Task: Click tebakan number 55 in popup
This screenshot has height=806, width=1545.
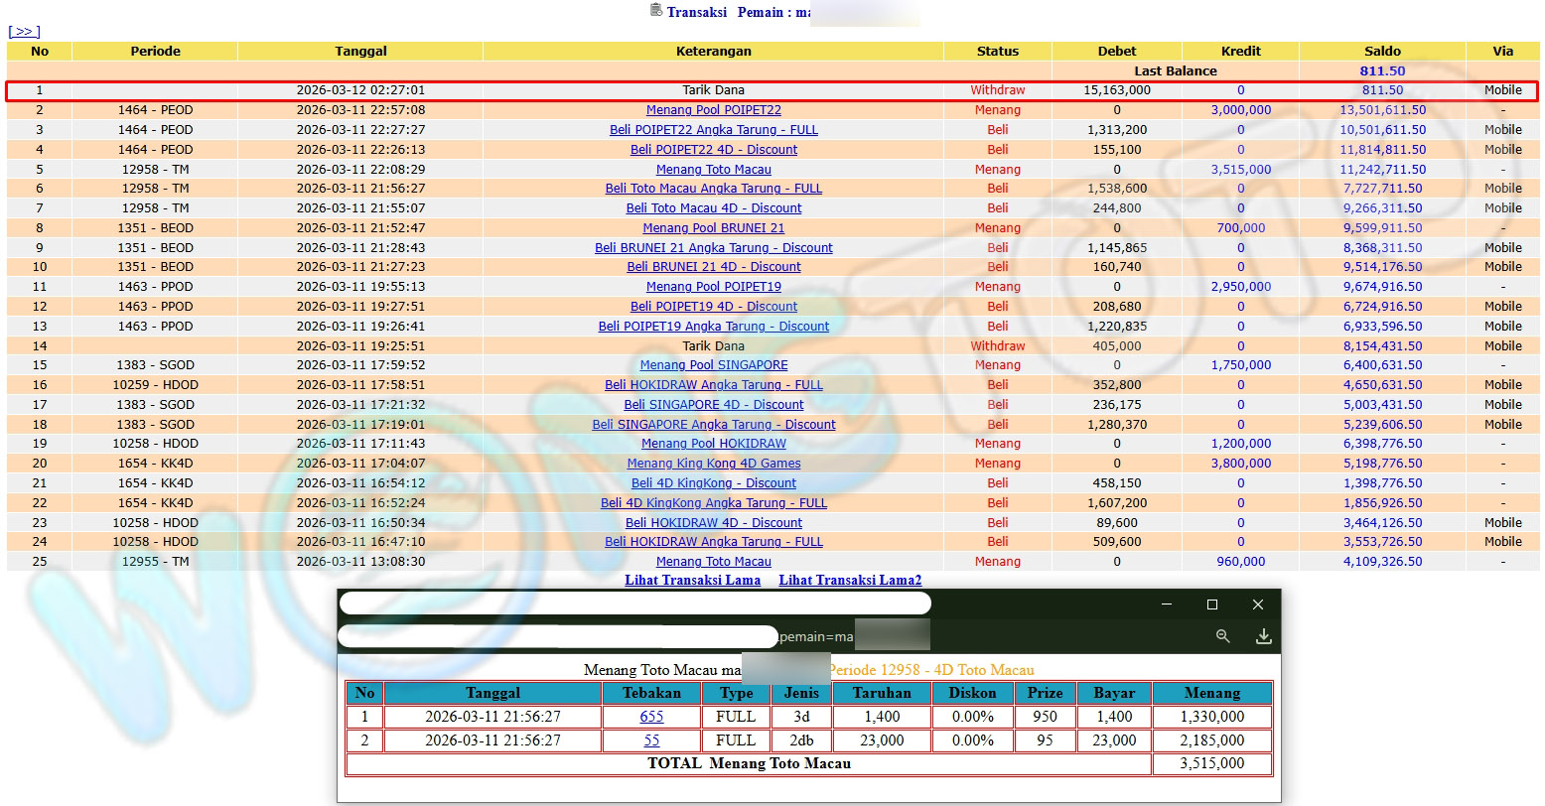Action: (x=651, y=740)
